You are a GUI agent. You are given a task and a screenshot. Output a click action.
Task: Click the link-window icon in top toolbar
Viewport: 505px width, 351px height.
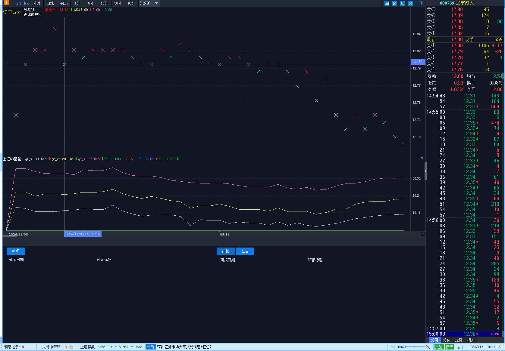coord(387,3)
